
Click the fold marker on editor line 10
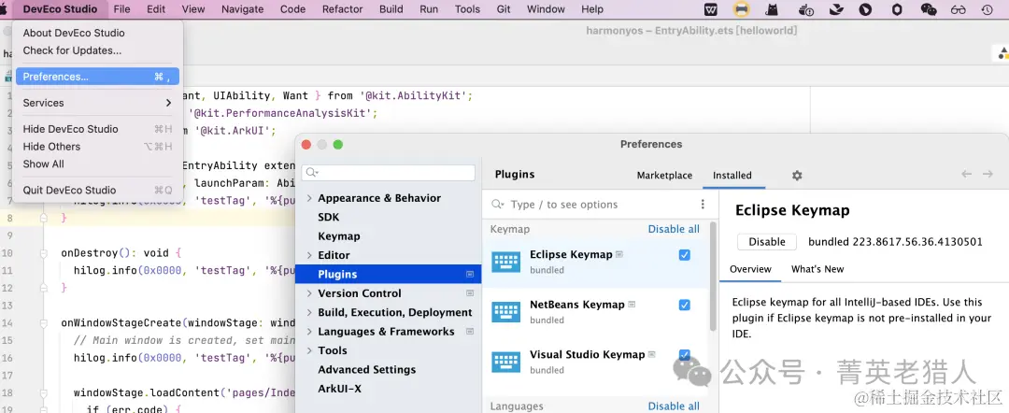click(x=44, y=253)
